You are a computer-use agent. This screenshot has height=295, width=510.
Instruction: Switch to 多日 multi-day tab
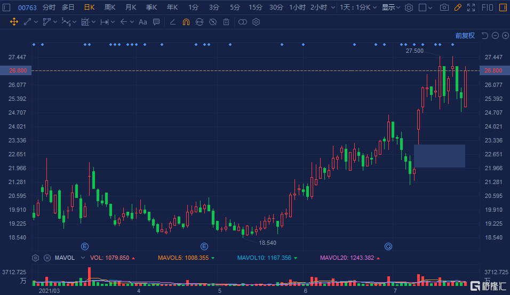point(68,7)
